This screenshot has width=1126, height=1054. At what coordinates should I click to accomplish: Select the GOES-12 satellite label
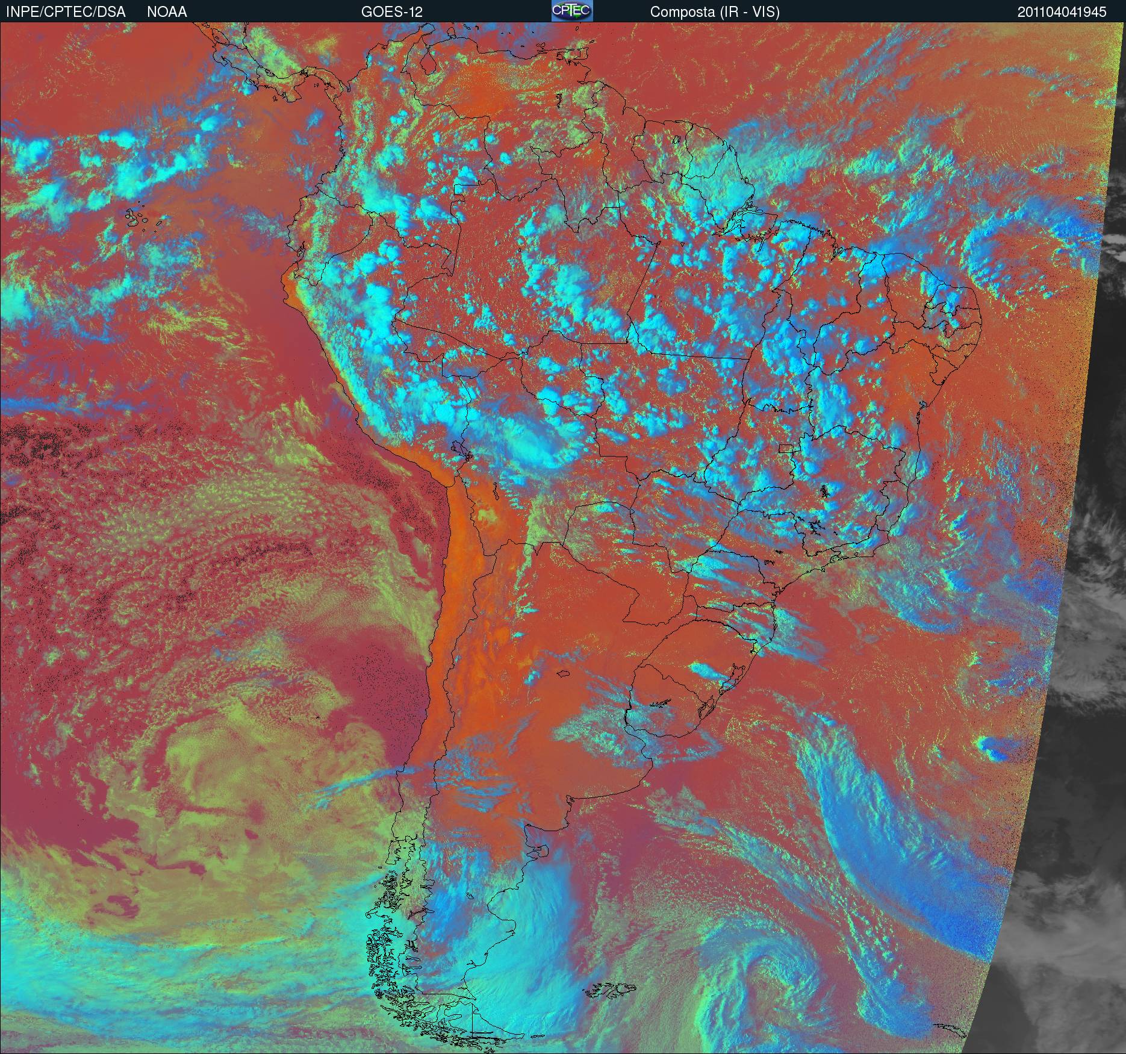click(391, 12)
